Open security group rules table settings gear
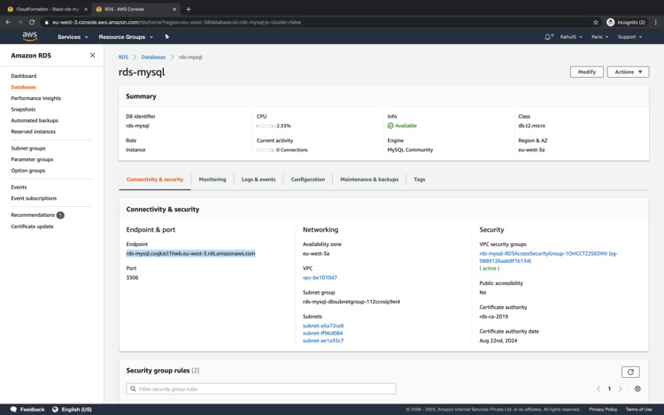Screen dimensions: 664x415 pos(637,388)
